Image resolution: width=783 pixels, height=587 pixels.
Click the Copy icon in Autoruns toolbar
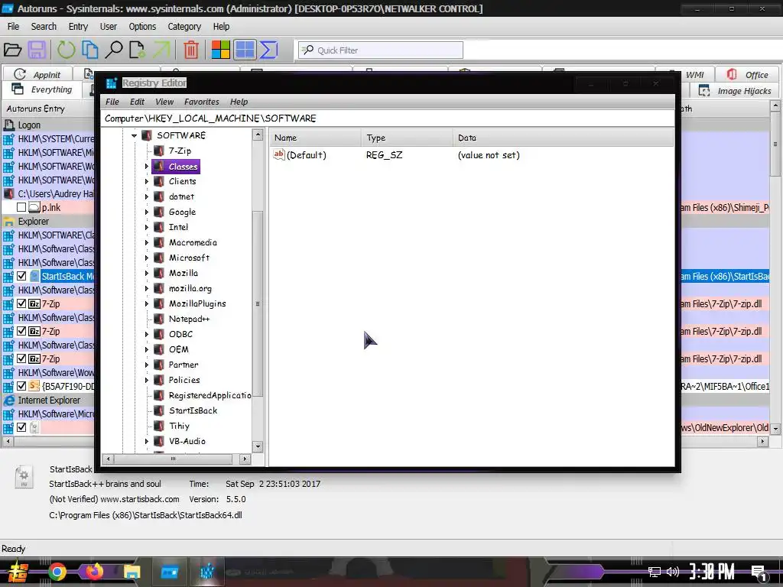(x=90, y=50)
